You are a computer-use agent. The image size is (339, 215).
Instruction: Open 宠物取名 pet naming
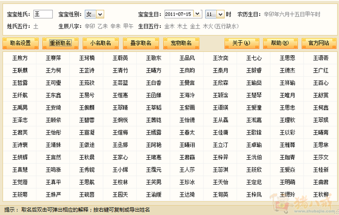(181, 43)
